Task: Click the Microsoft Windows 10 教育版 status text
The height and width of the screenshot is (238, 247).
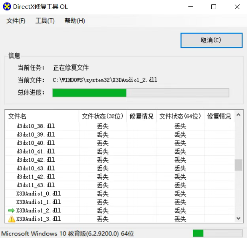Action: pos(68,234)
